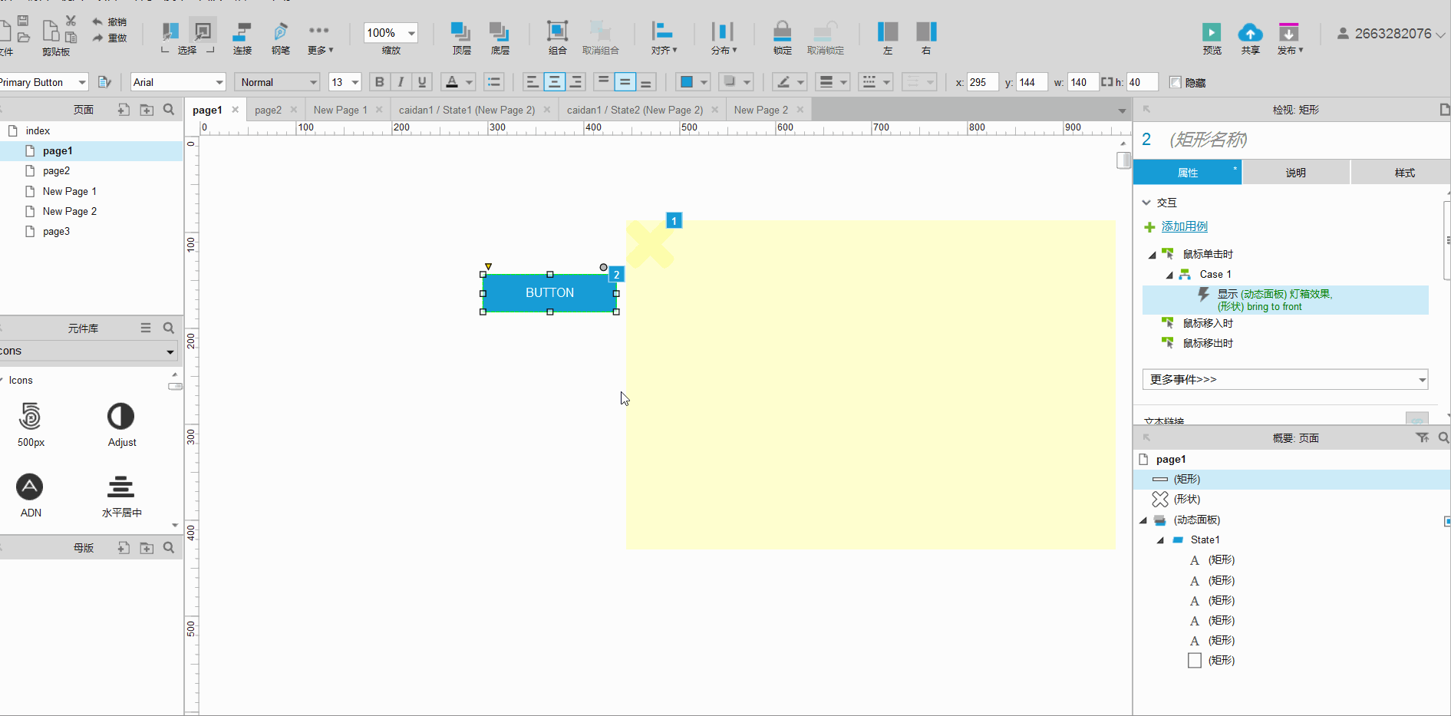Lock the widget with 锁定
Screen dimensions: 1451x716
[782, 38]
